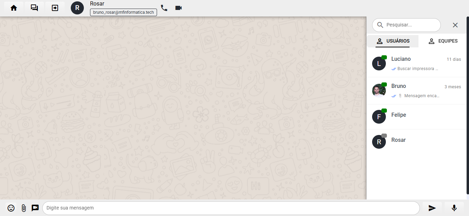
Task: Switch to the Usuários tab
Action: pyautogui.click(x=393, y=41)
